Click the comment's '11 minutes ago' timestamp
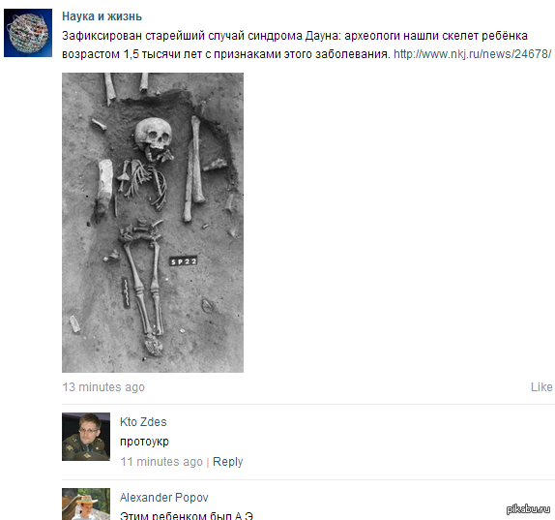Screen dimensions: 555x520 click(161, 462)
